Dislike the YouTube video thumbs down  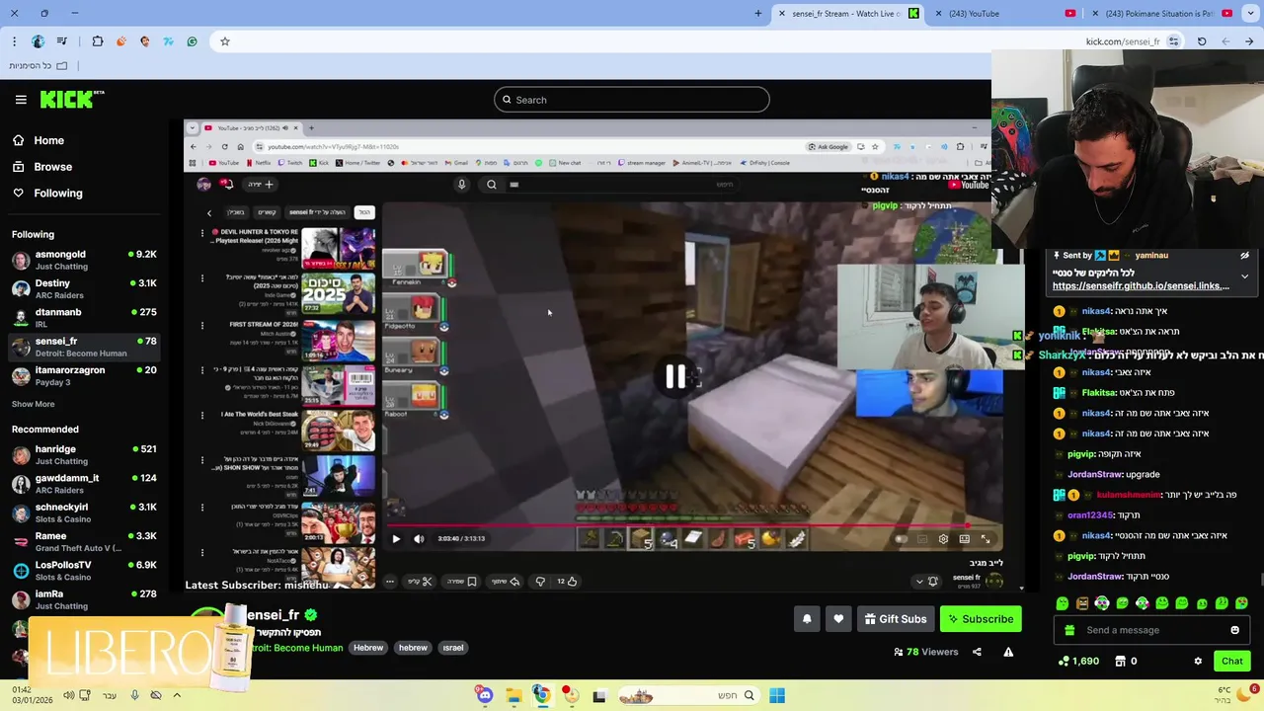(x=539, y=582)
